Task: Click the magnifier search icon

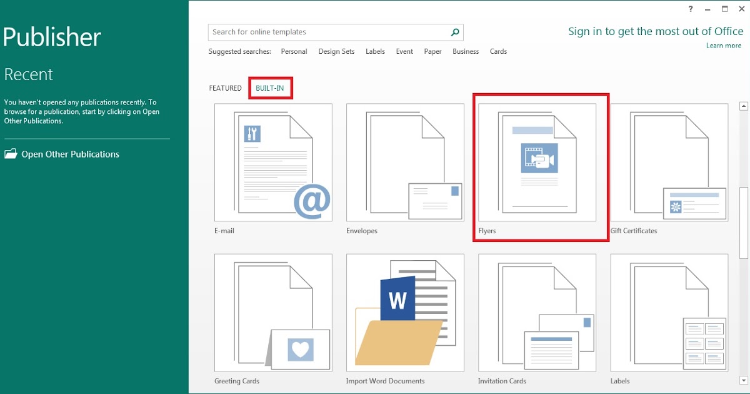Action: click(456, 32)
